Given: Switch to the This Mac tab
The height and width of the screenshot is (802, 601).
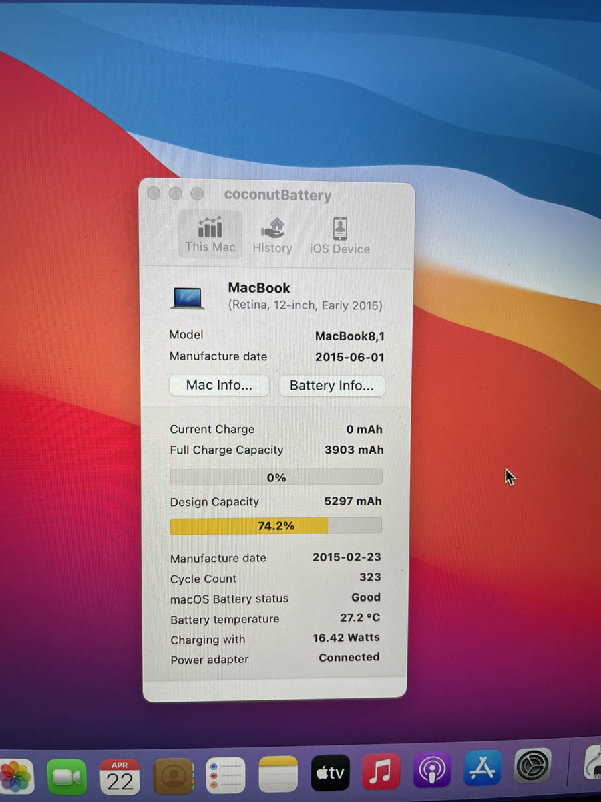Looking at the screenshot, I should tap(210, 235).
